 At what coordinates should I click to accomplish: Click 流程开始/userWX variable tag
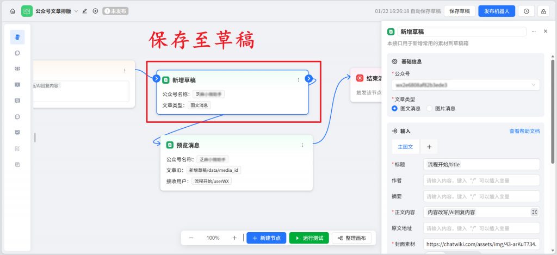coord(212,181)
